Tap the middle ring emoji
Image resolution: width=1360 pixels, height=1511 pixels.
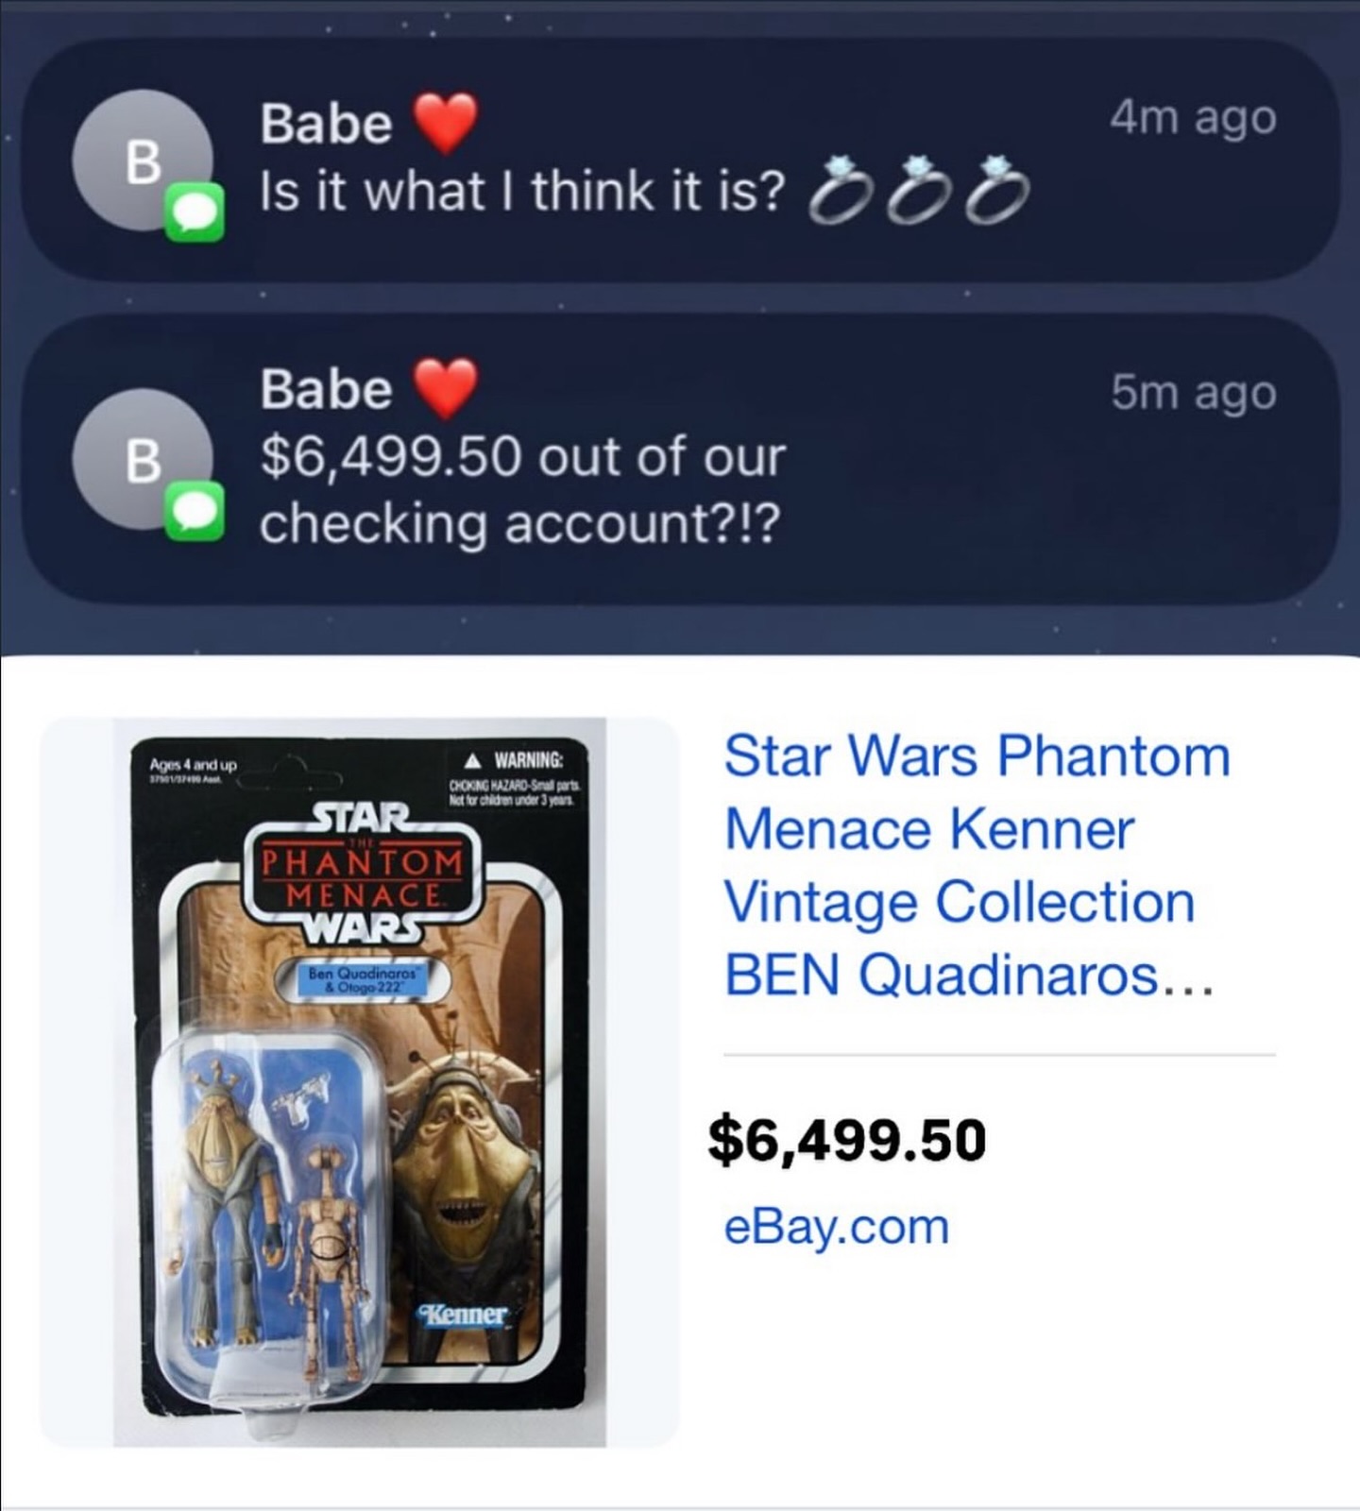pos(913,192)
